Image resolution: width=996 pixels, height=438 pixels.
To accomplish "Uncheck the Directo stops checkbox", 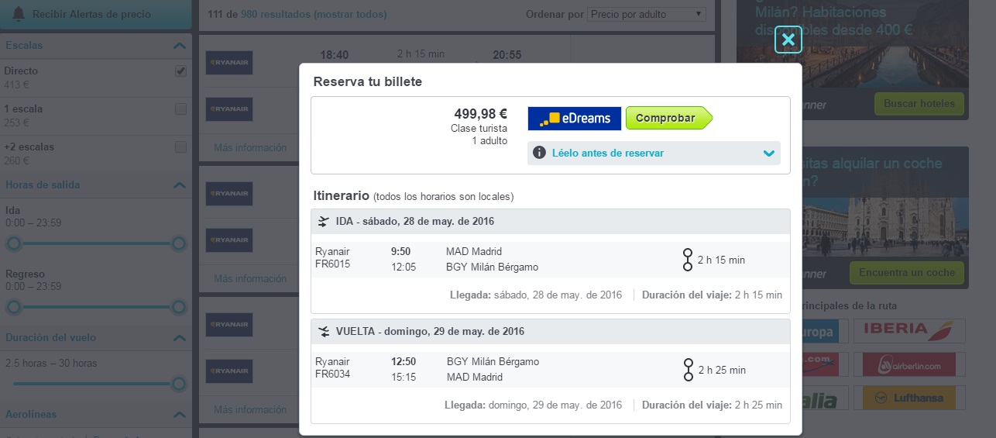I will pyautogui.click(x=180, y=71).
